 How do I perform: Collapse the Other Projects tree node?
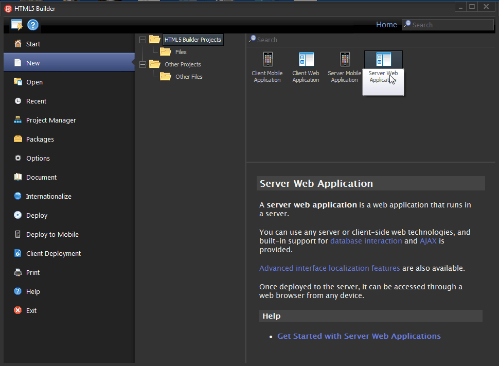tap(143, 64)
